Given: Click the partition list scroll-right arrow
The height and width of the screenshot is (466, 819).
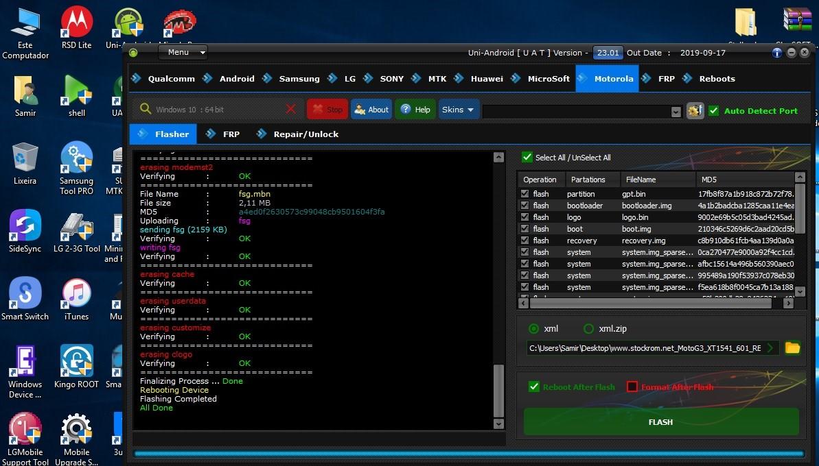Looking at the screenshot, I should (x=789, y=303).
